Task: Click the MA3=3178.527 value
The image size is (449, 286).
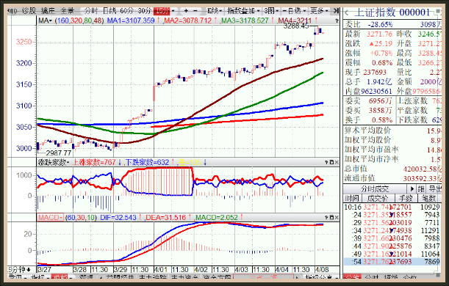Action: tap(245, 21)
